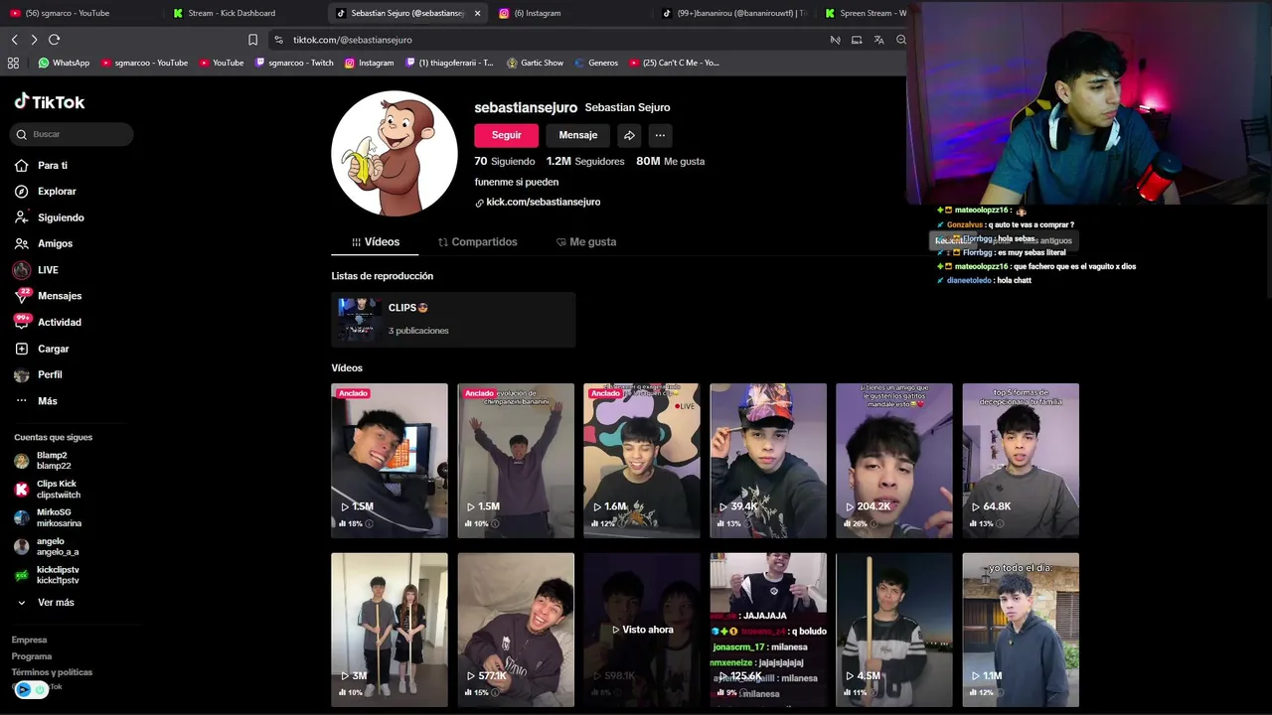
Task: Open the LIVE section
Action: coord(36,270)
